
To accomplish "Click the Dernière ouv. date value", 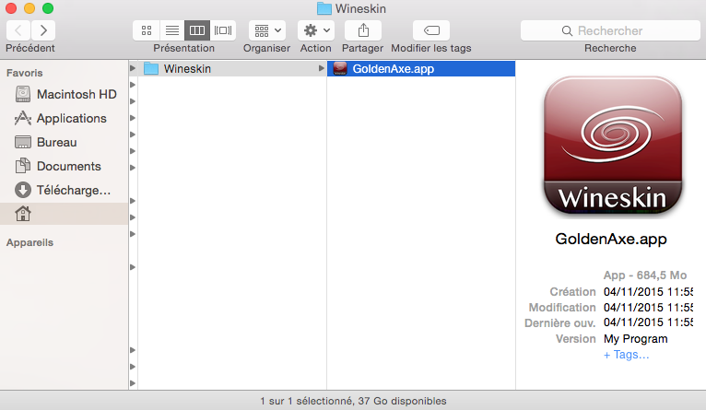I will (x=648, y=322).
